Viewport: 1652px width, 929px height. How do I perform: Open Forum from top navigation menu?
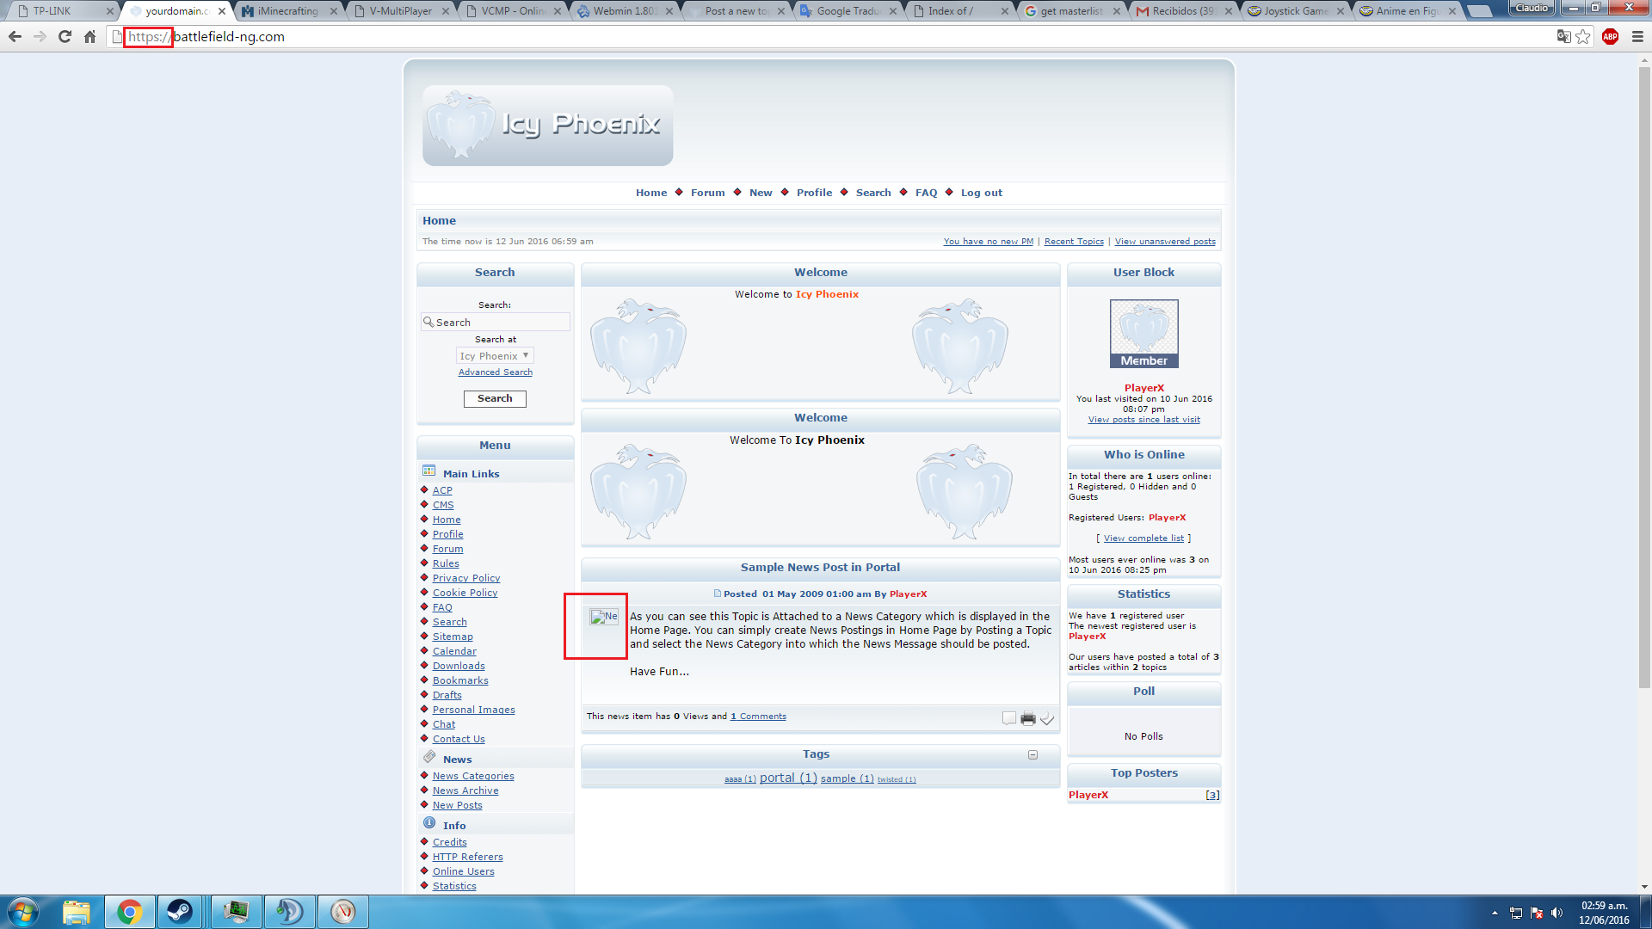tap(707, 193)
